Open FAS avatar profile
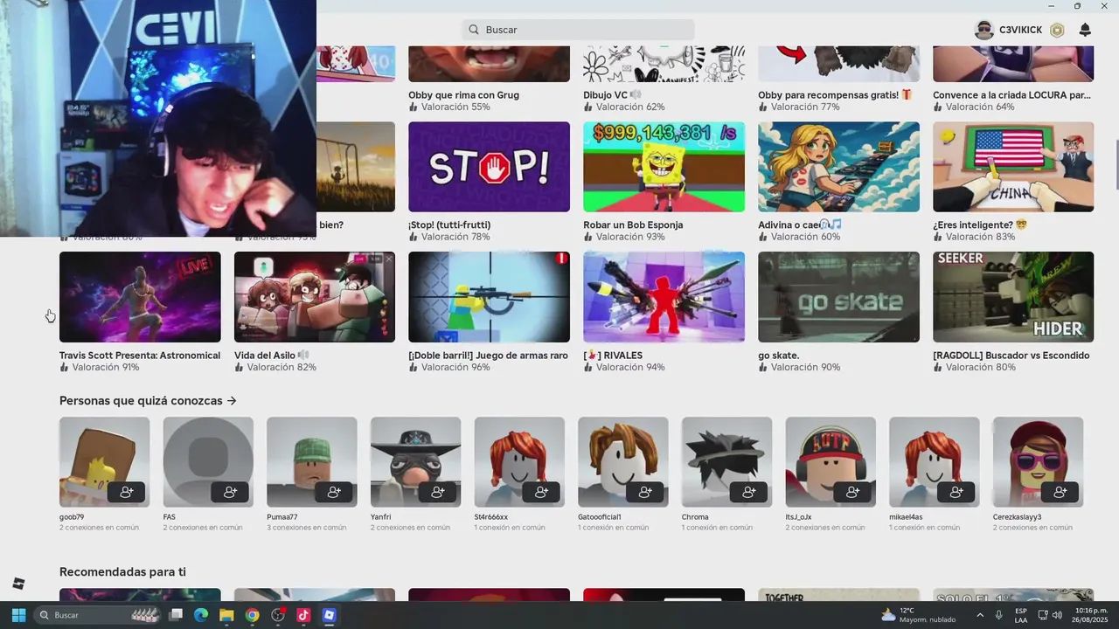 click(208, 461)
